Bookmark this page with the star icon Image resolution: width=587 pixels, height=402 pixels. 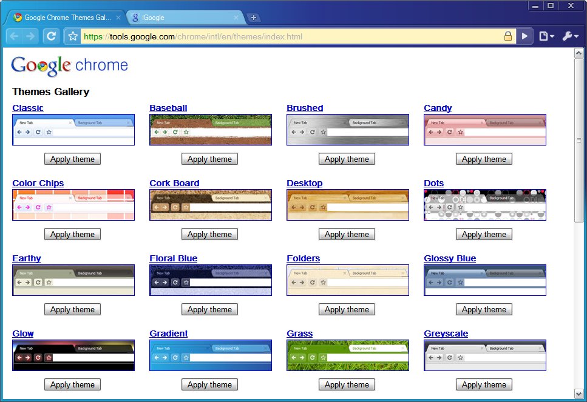73,36
